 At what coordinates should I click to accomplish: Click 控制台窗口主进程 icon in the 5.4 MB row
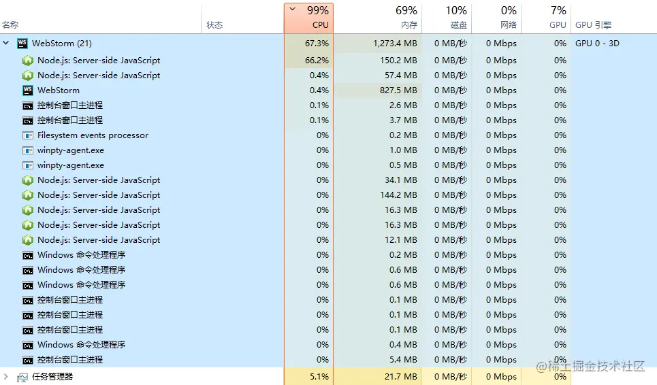pyautogui.click(x=28, y=360)
